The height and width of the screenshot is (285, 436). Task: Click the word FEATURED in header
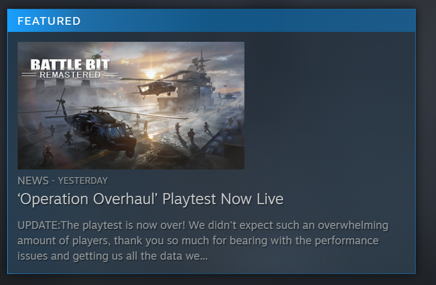point(49,21)
